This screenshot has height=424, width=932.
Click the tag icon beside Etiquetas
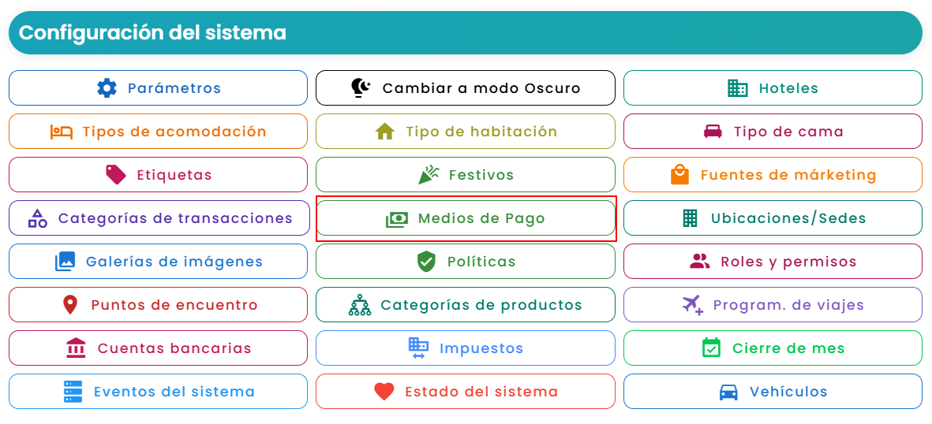pos(116,175)
